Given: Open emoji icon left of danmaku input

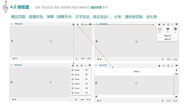Looking at the screenshot, I should coord(96,97).
